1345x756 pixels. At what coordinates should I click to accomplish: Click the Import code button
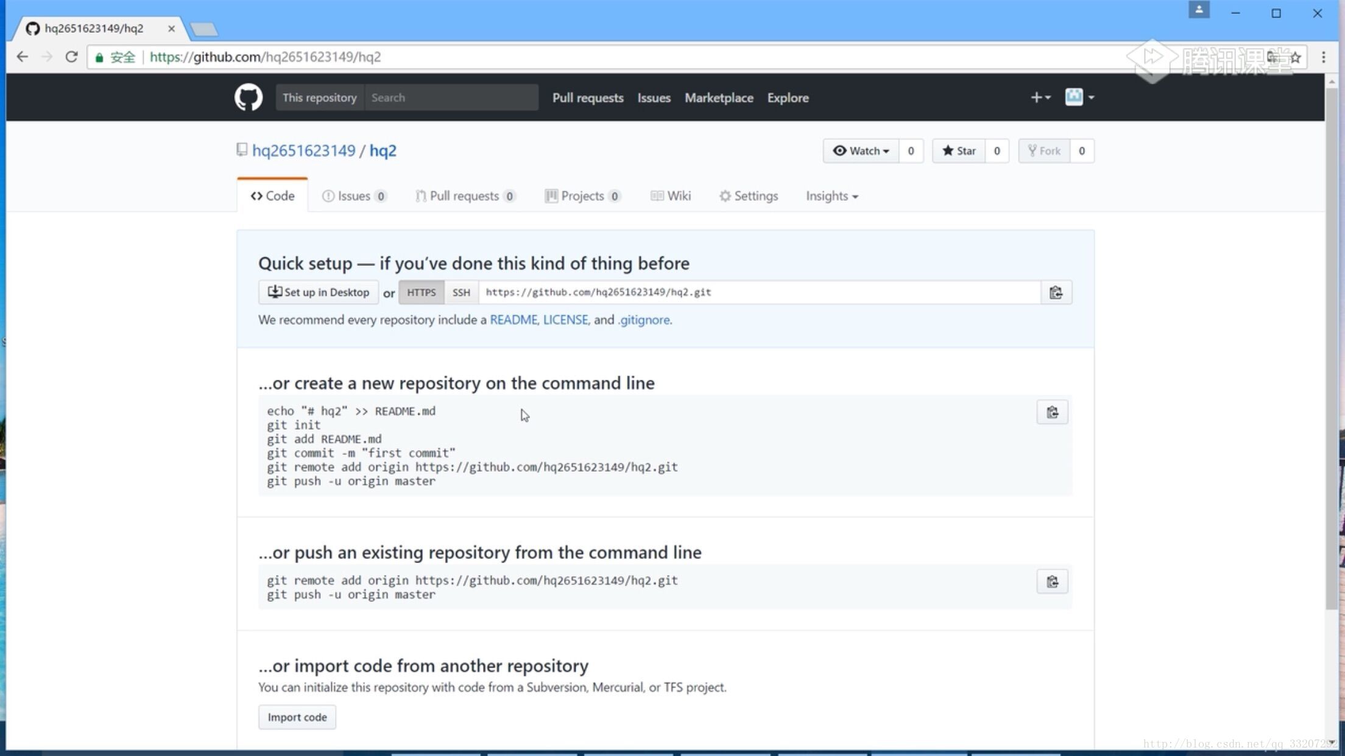click(x=297, y=717)
